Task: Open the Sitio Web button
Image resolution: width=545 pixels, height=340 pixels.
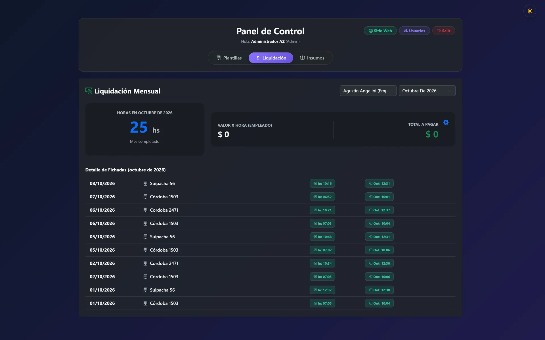Action: [x=380, y=31]
